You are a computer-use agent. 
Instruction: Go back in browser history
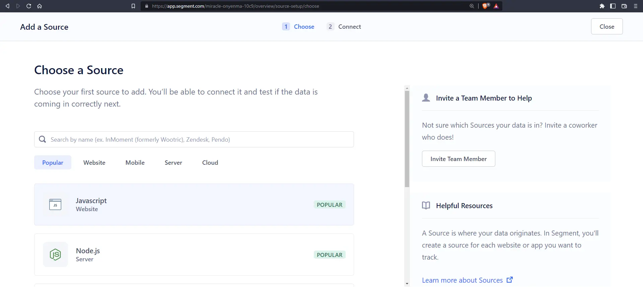point(7,6)
